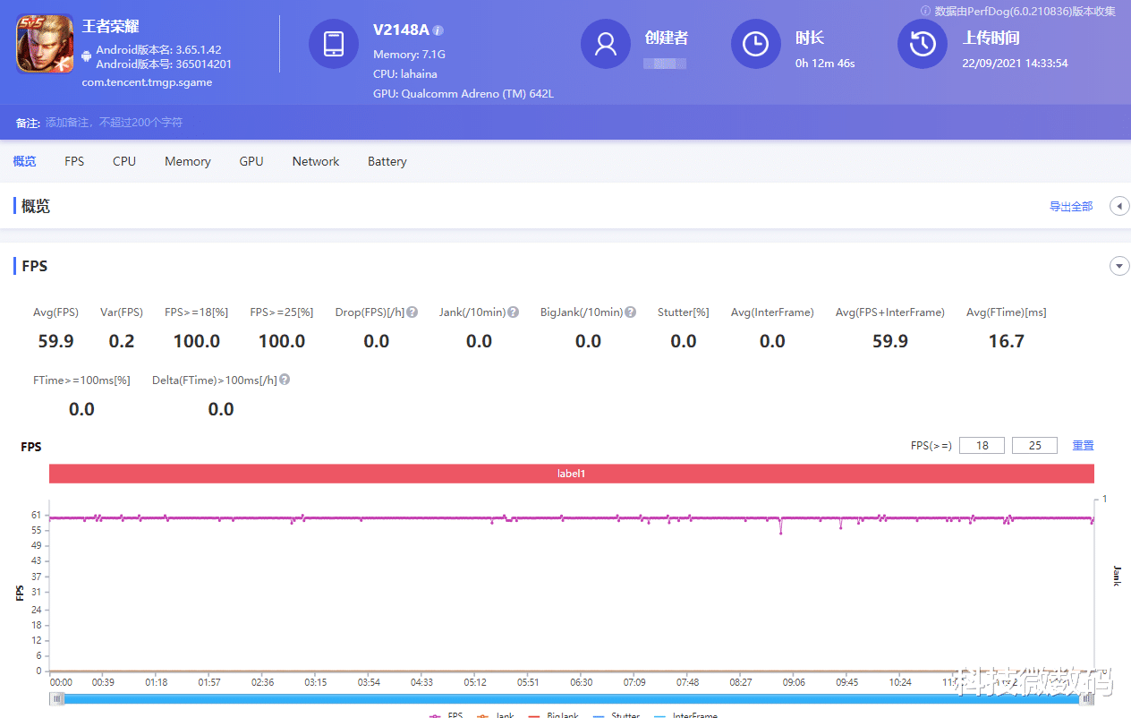The image size is (1131, 718).
Task: Collapse the 概览 side panel arrow
Action: pyautogui.click(x=1118, y=206)
